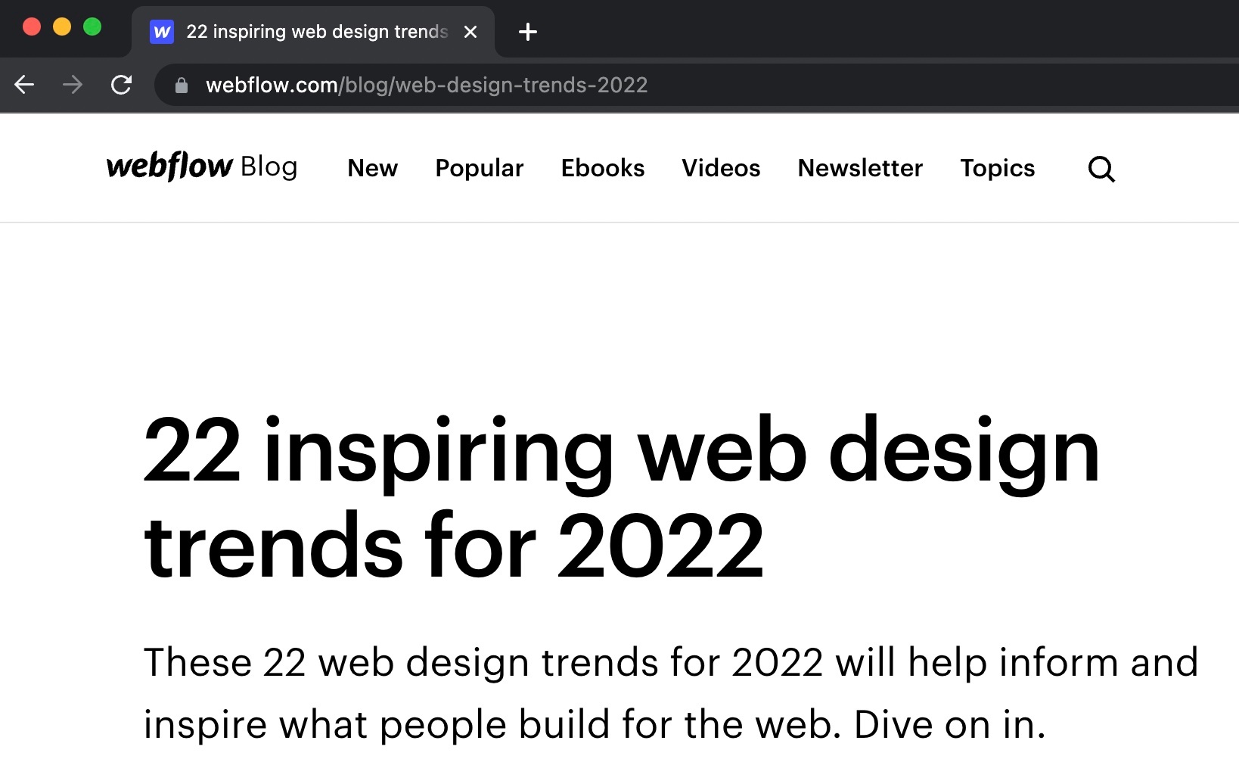Screen dimensions: 1239x784
Task: Go to the Videos section
Action: [x=721, y=168]
